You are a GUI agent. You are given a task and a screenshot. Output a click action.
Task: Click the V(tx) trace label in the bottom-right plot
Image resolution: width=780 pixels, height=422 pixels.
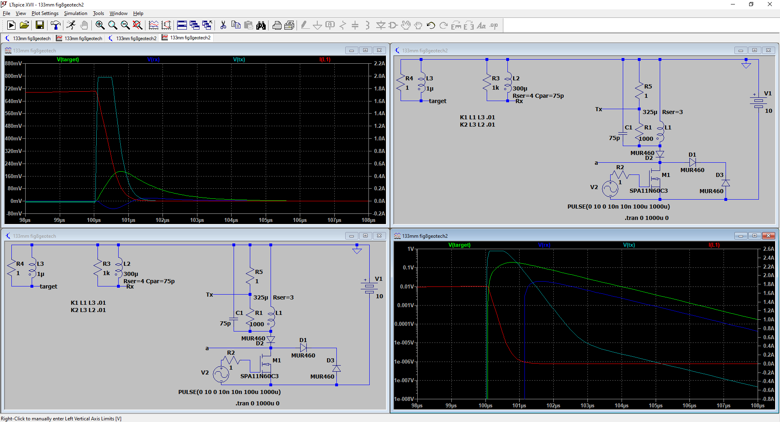coord(629,245)
